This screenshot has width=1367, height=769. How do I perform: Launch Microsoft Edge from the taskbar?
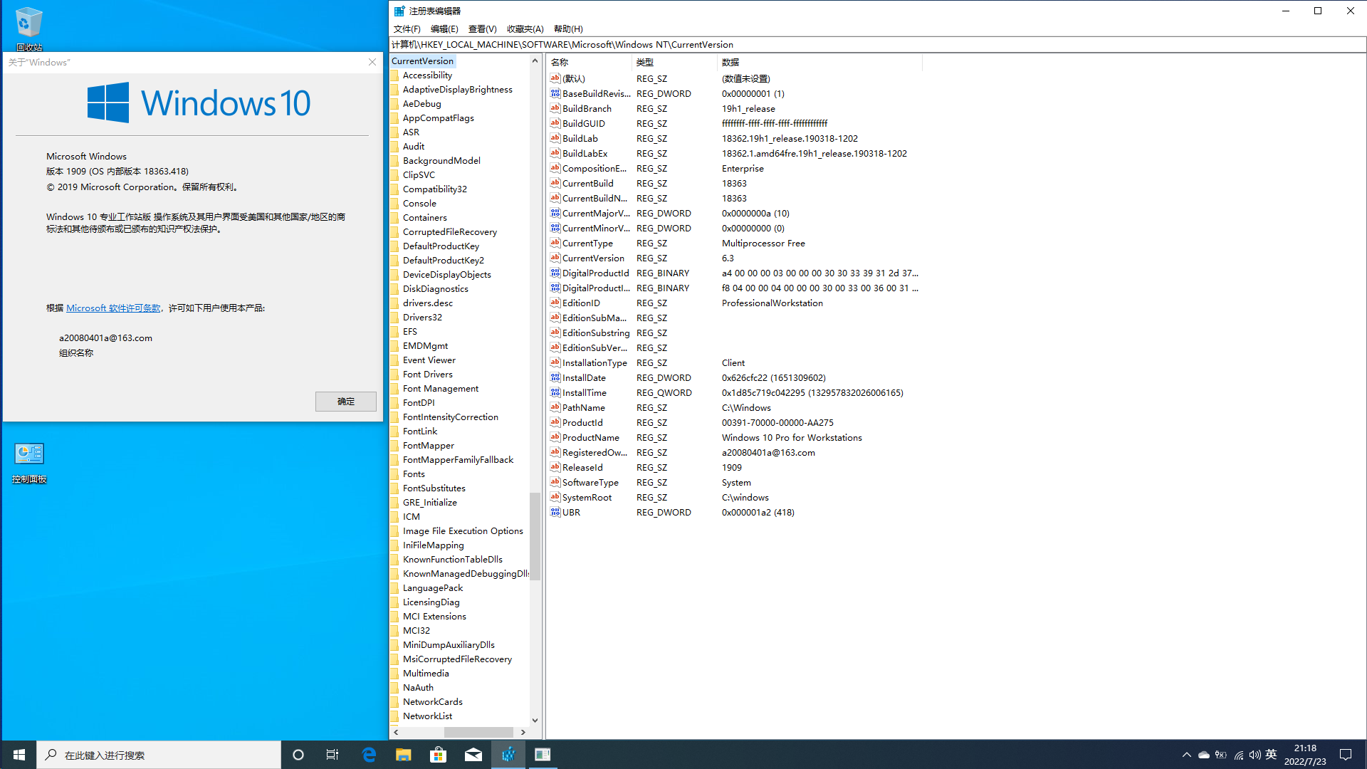tap(369, 755)
